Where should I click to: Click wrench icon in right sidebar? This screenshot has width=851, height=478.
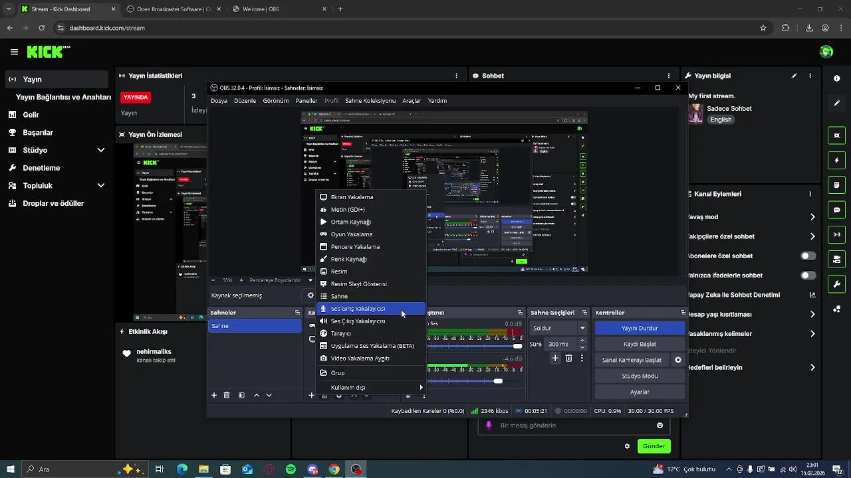tap(836, 284)
